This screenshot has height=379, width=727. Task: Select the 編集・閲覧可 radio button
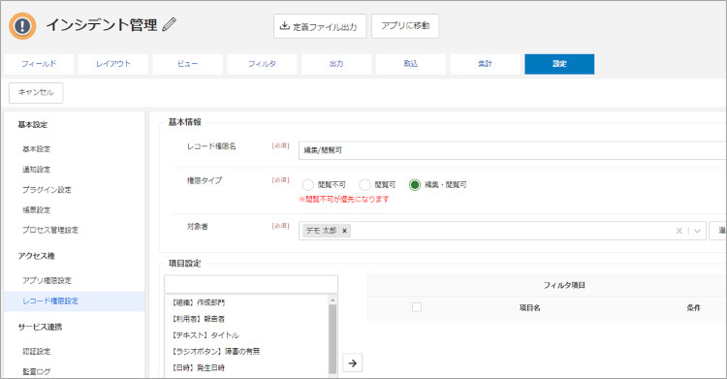tap(415, 185)
